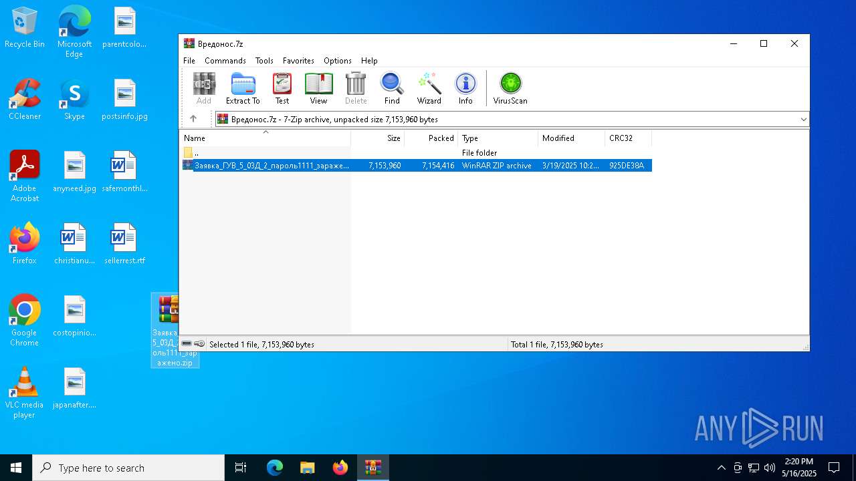Start VirusScan on archive
This screenshot has height=481, width=856.
tap(510, 89)
